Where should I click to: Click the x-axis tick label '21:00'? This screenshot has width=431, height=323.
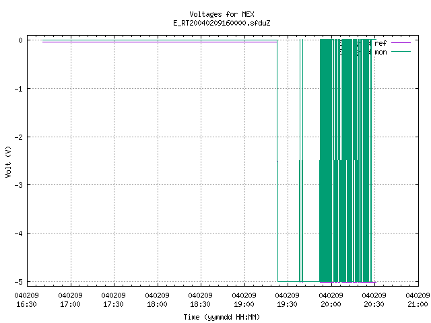[418, 304]
